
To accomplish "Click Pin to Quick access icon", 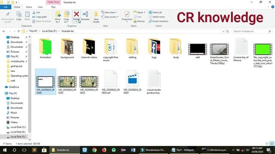I will (8, 14).
